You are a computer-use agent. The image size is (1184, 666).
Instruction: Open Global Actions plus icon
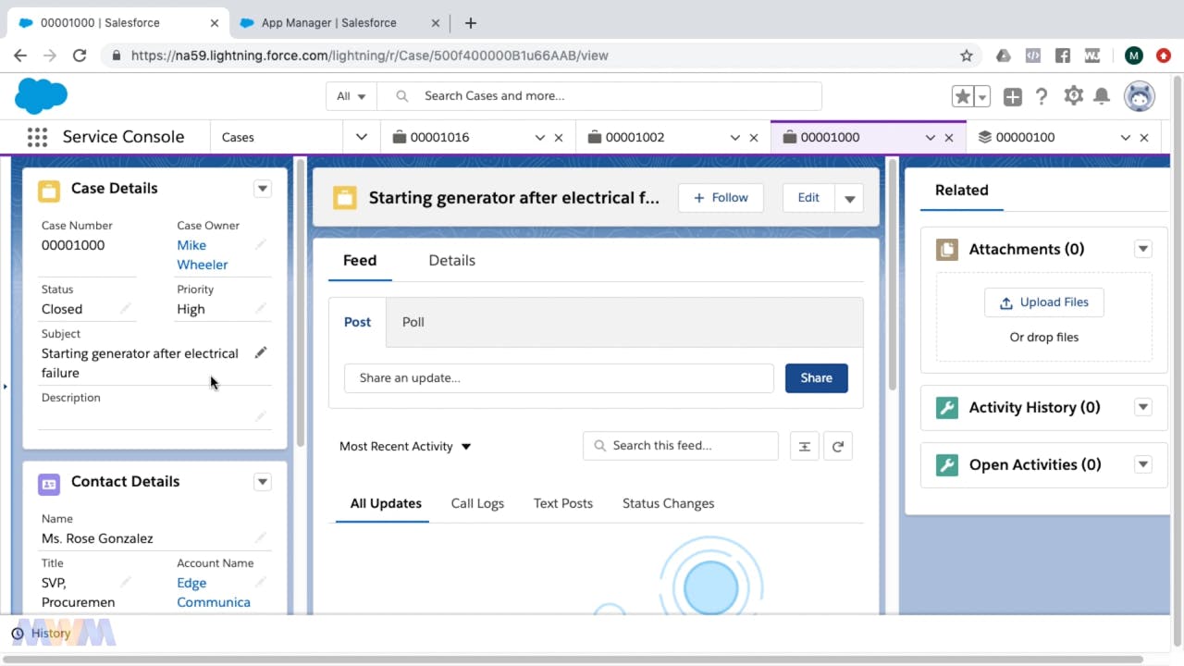pyautogui.click(x=1013, y=96)
